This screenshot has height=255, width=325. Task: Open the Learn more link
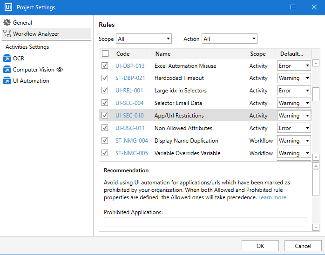click(273, 197)
